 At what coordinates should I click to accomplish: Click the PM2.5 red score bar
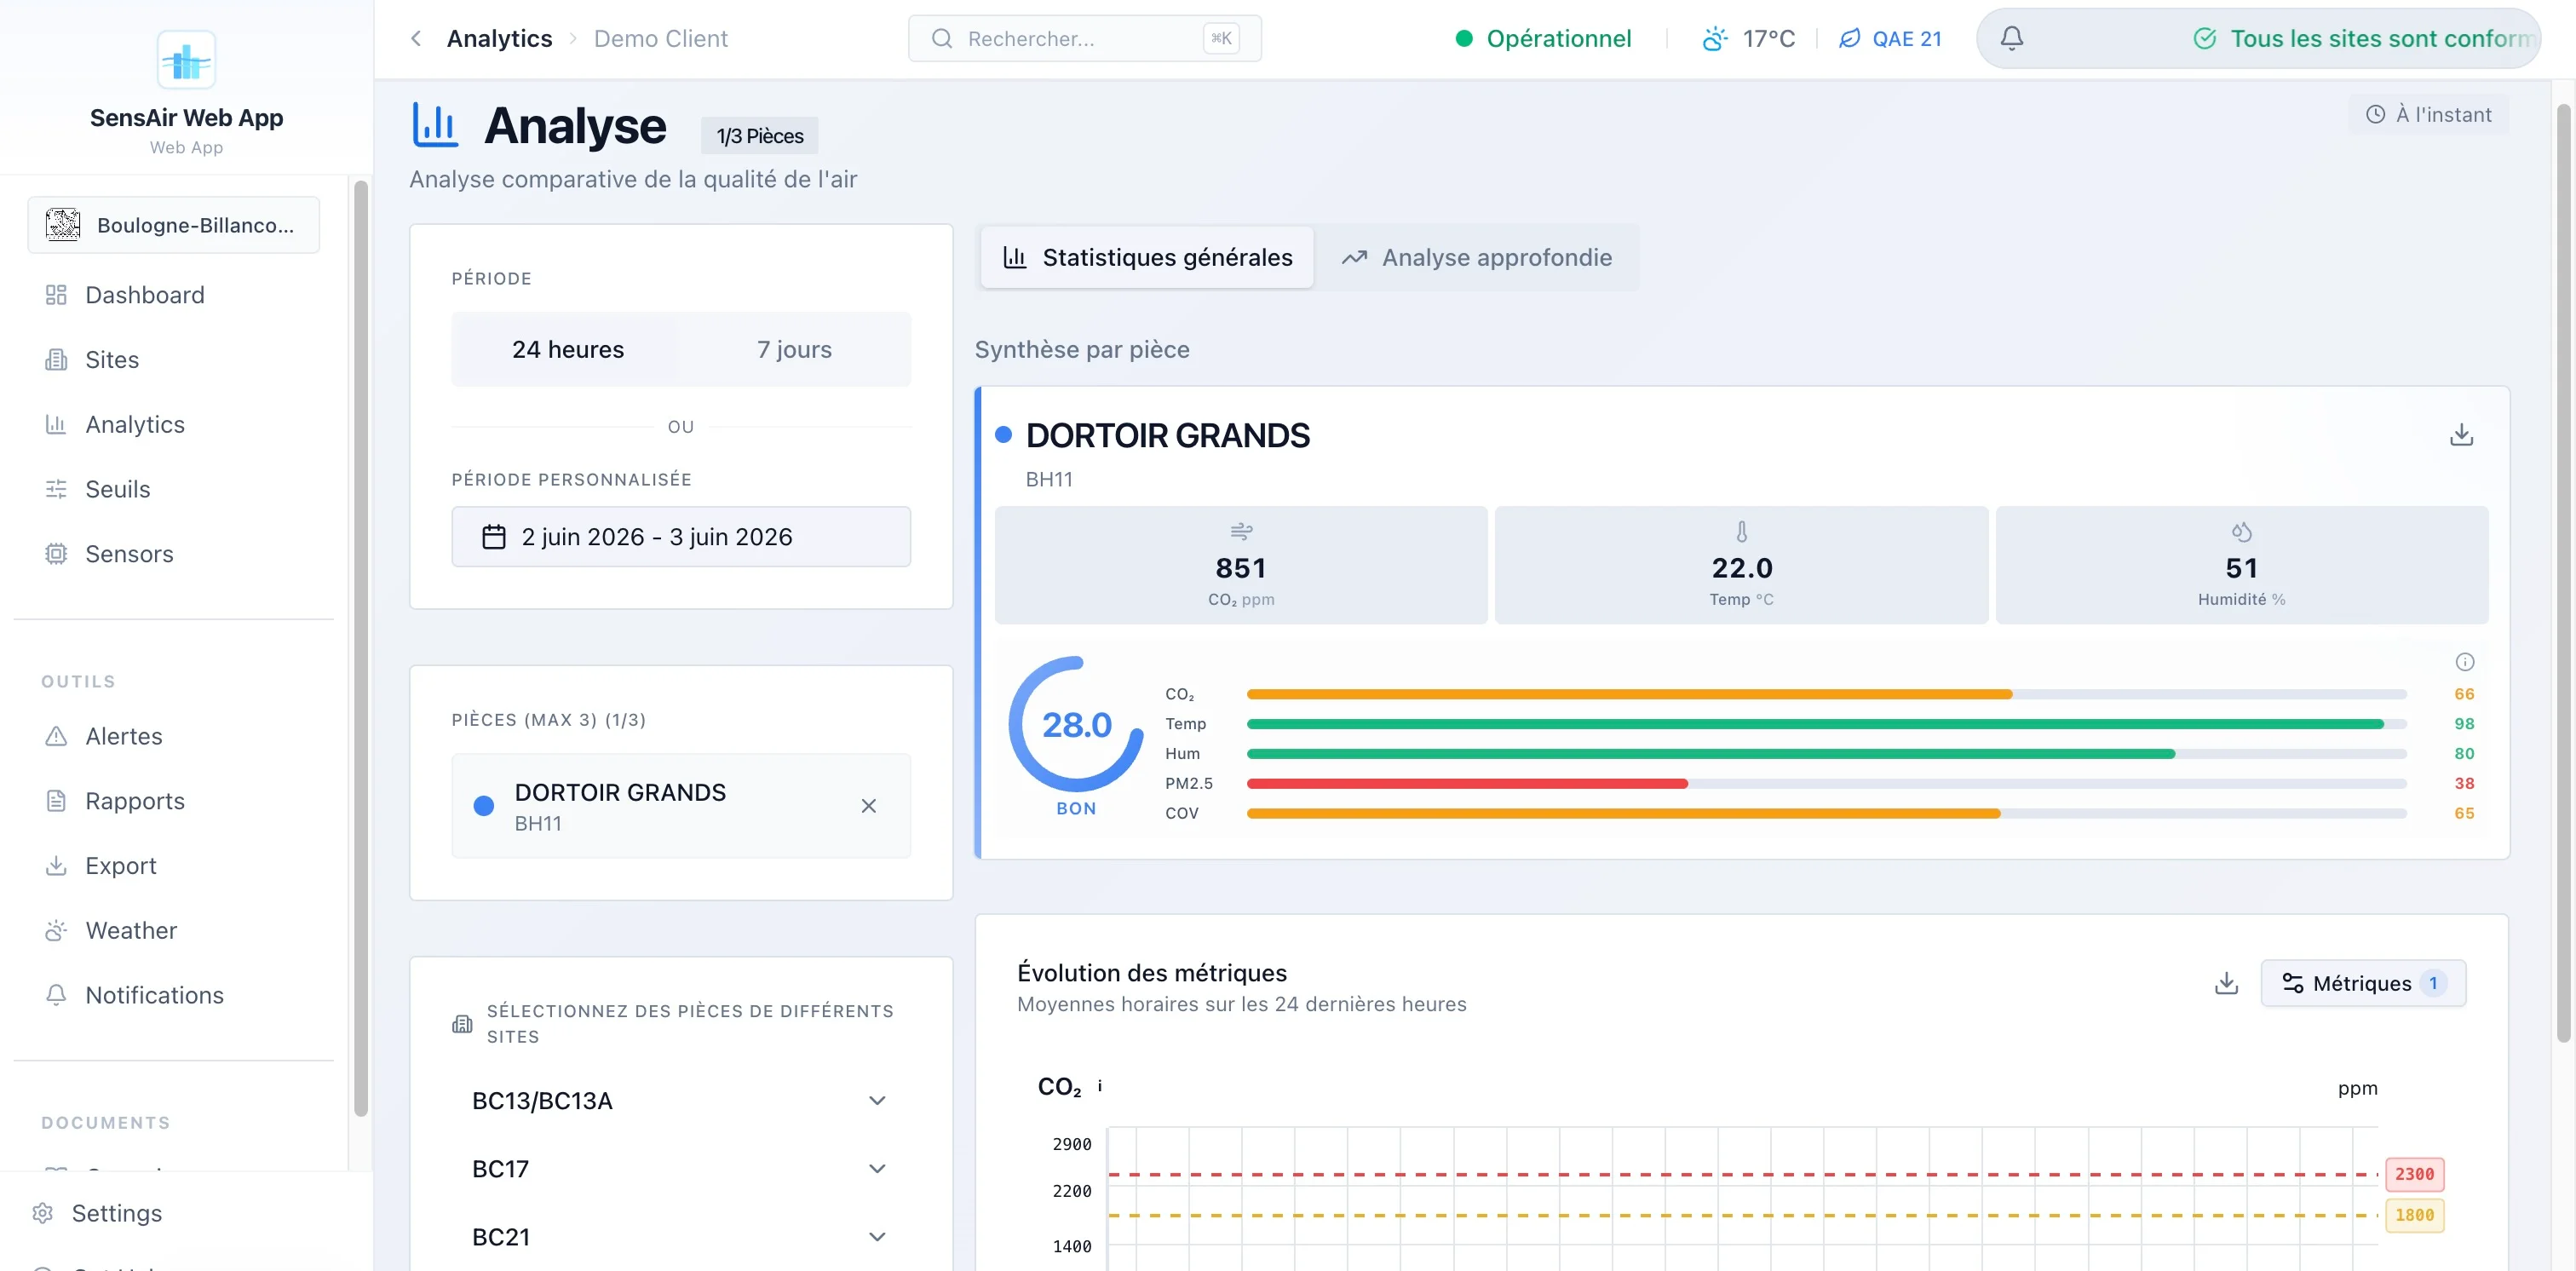pyautogui.click(x=1467, y=783)
